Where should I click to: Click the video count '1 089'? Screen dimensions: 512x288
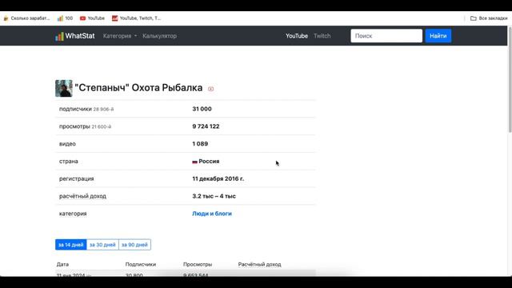click(200, 144)
